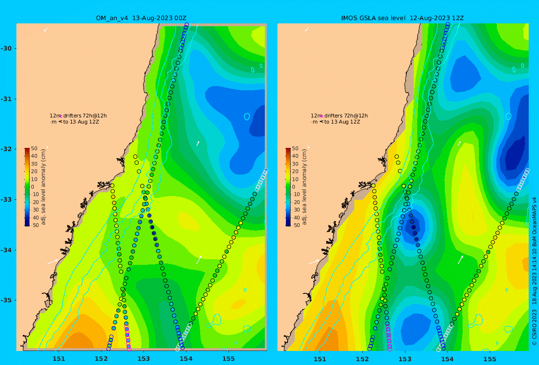Click longitude label 153 under the IMOS GSLA map
The height and width of the screenshot is (365, 539).
click(x=405, y=359)
